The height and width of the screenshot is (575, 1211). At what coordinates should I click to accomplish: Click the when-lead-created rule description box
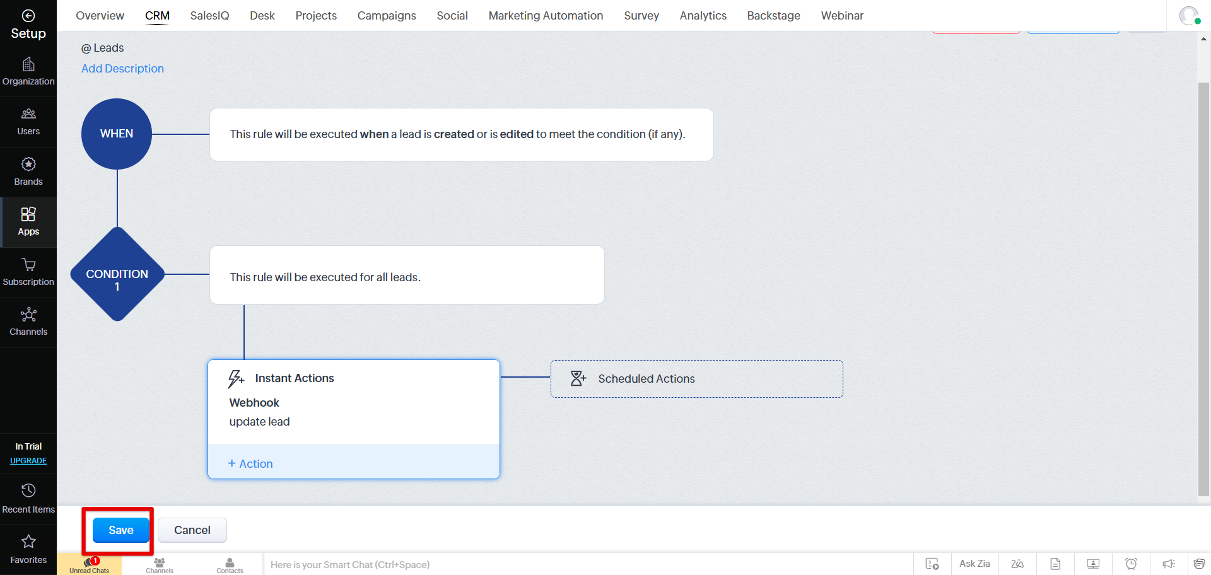[x=461, y=134]
